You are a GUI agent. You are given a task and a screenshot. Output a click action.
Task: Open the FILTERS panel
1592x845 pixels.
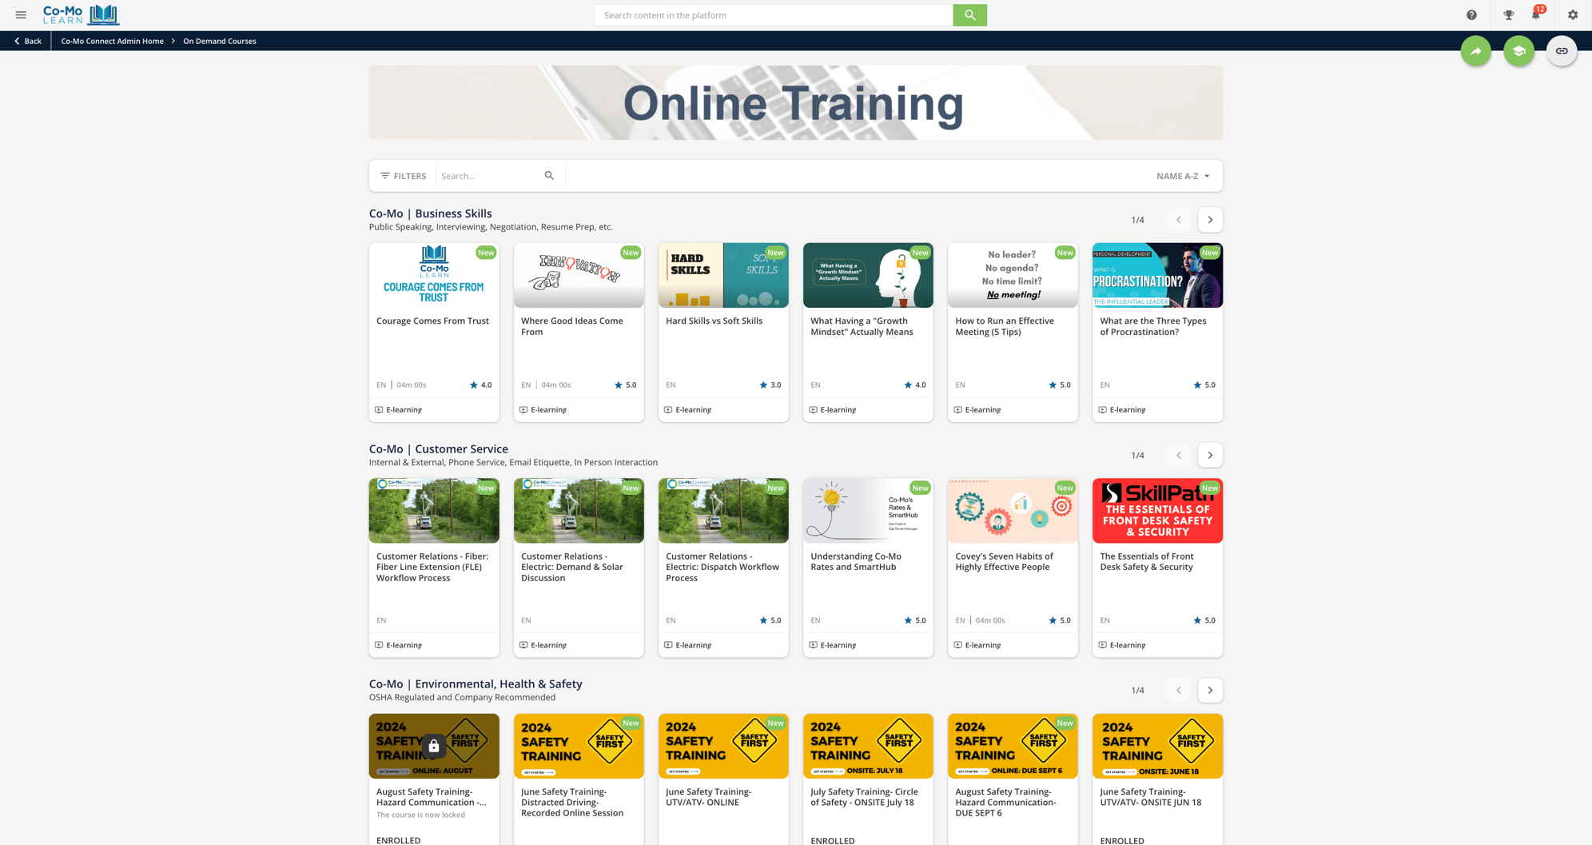tap(404, 176)
